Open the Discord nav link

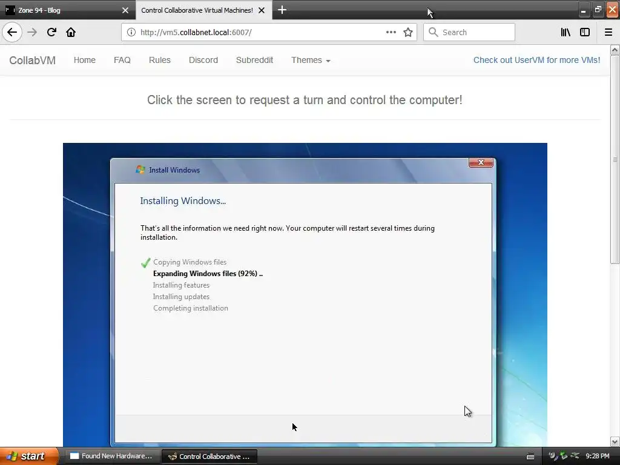[203, 60]
